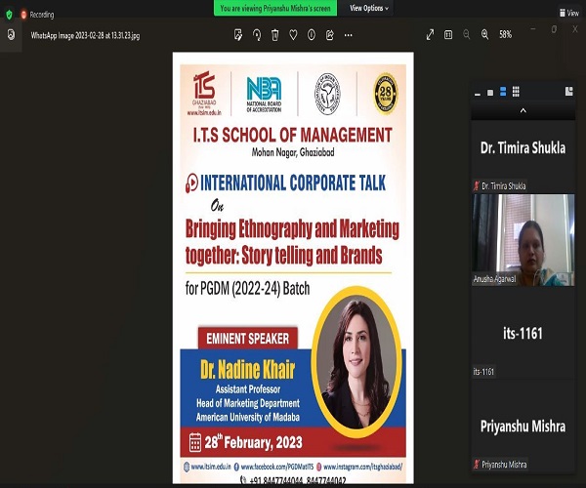The height and width of the screenshot is (488, 586).
Task: Select the its-1161 participant tile
Action: click(523, 333)
